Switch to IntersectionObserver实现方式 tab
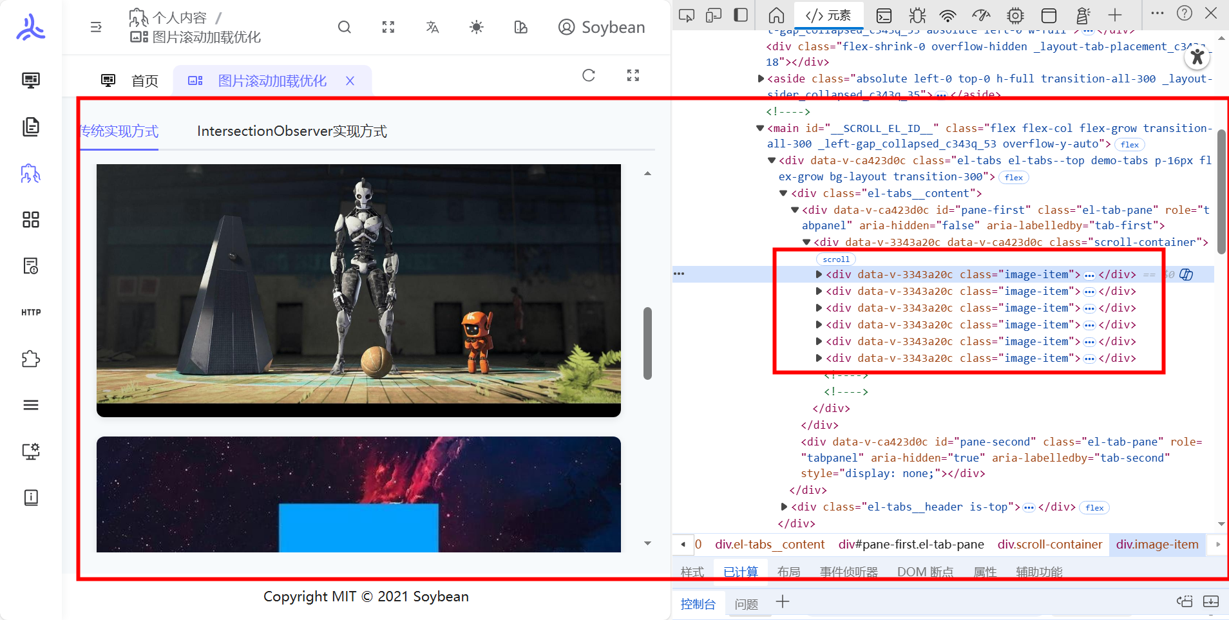Viewport: 1229px width, 620px height. tap(292, 131)
